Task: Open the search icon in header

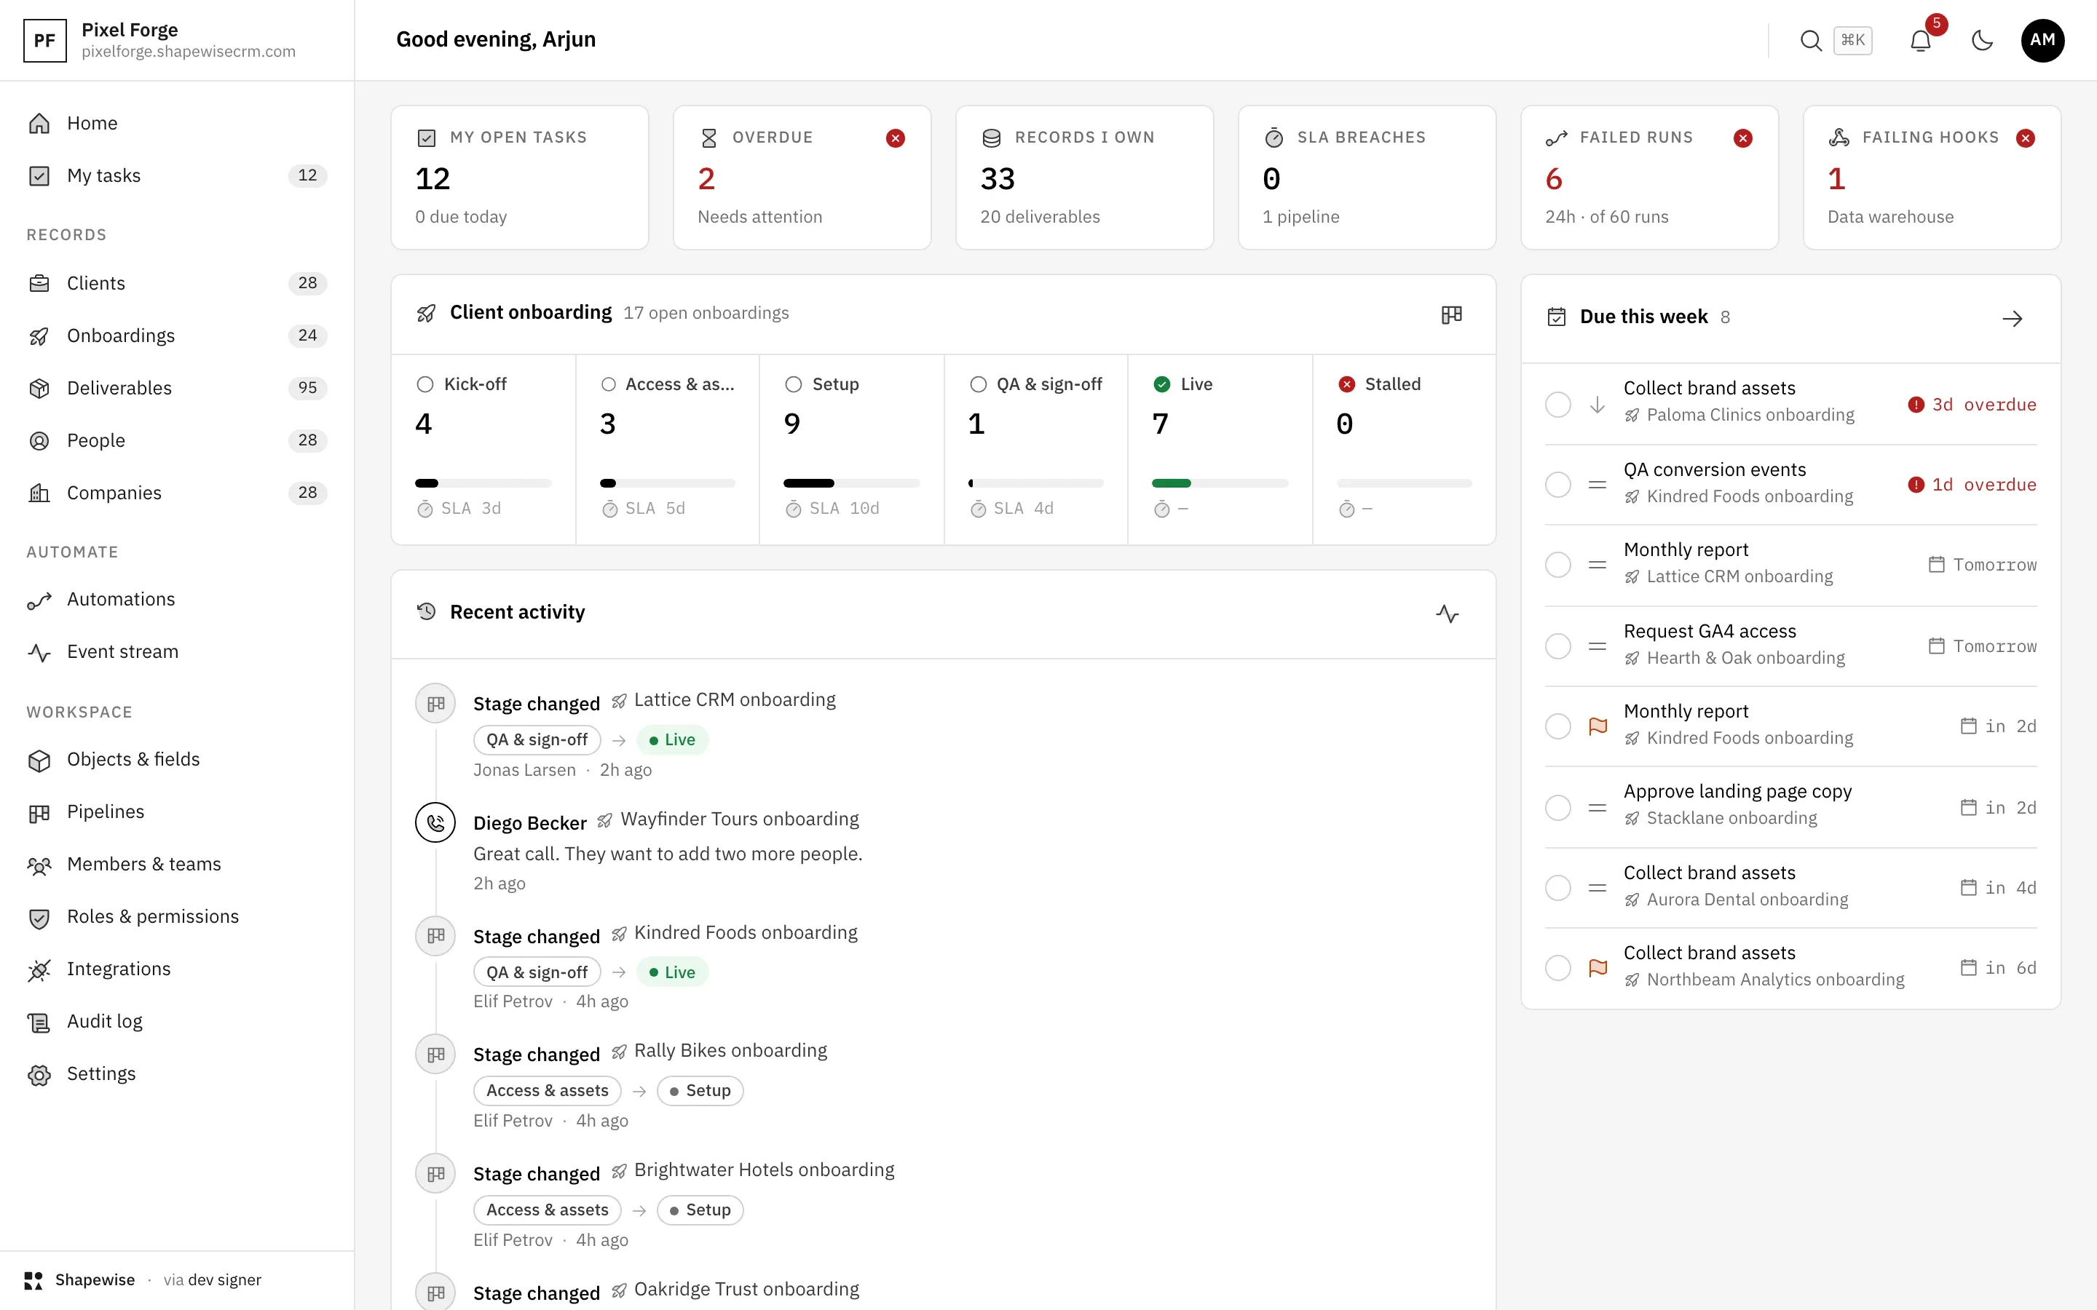Action: [1810, 40]
